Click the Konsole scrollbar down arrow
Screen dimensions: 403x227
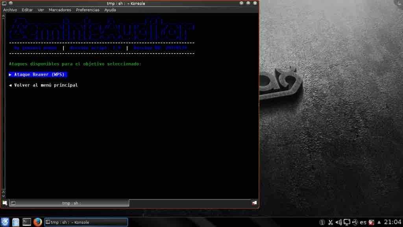4,195
